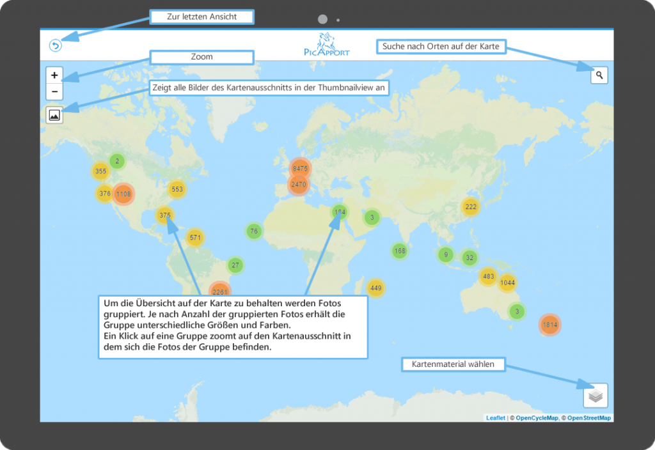Select the 449 photo cluster

click(375, 288)
